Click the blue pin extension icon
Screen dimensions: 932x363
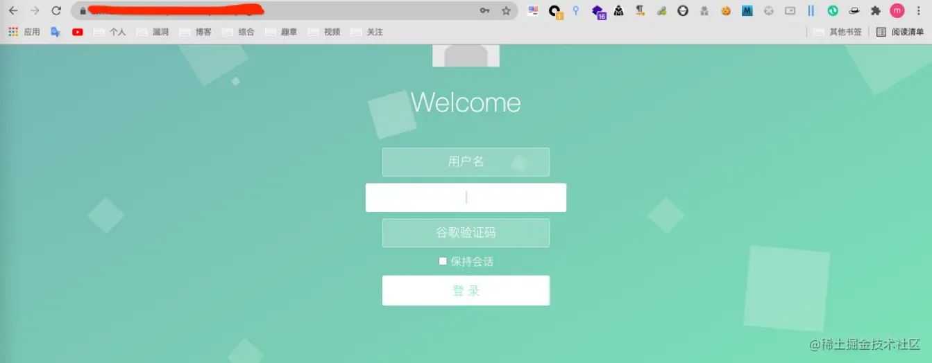click(x=575, y=11)
